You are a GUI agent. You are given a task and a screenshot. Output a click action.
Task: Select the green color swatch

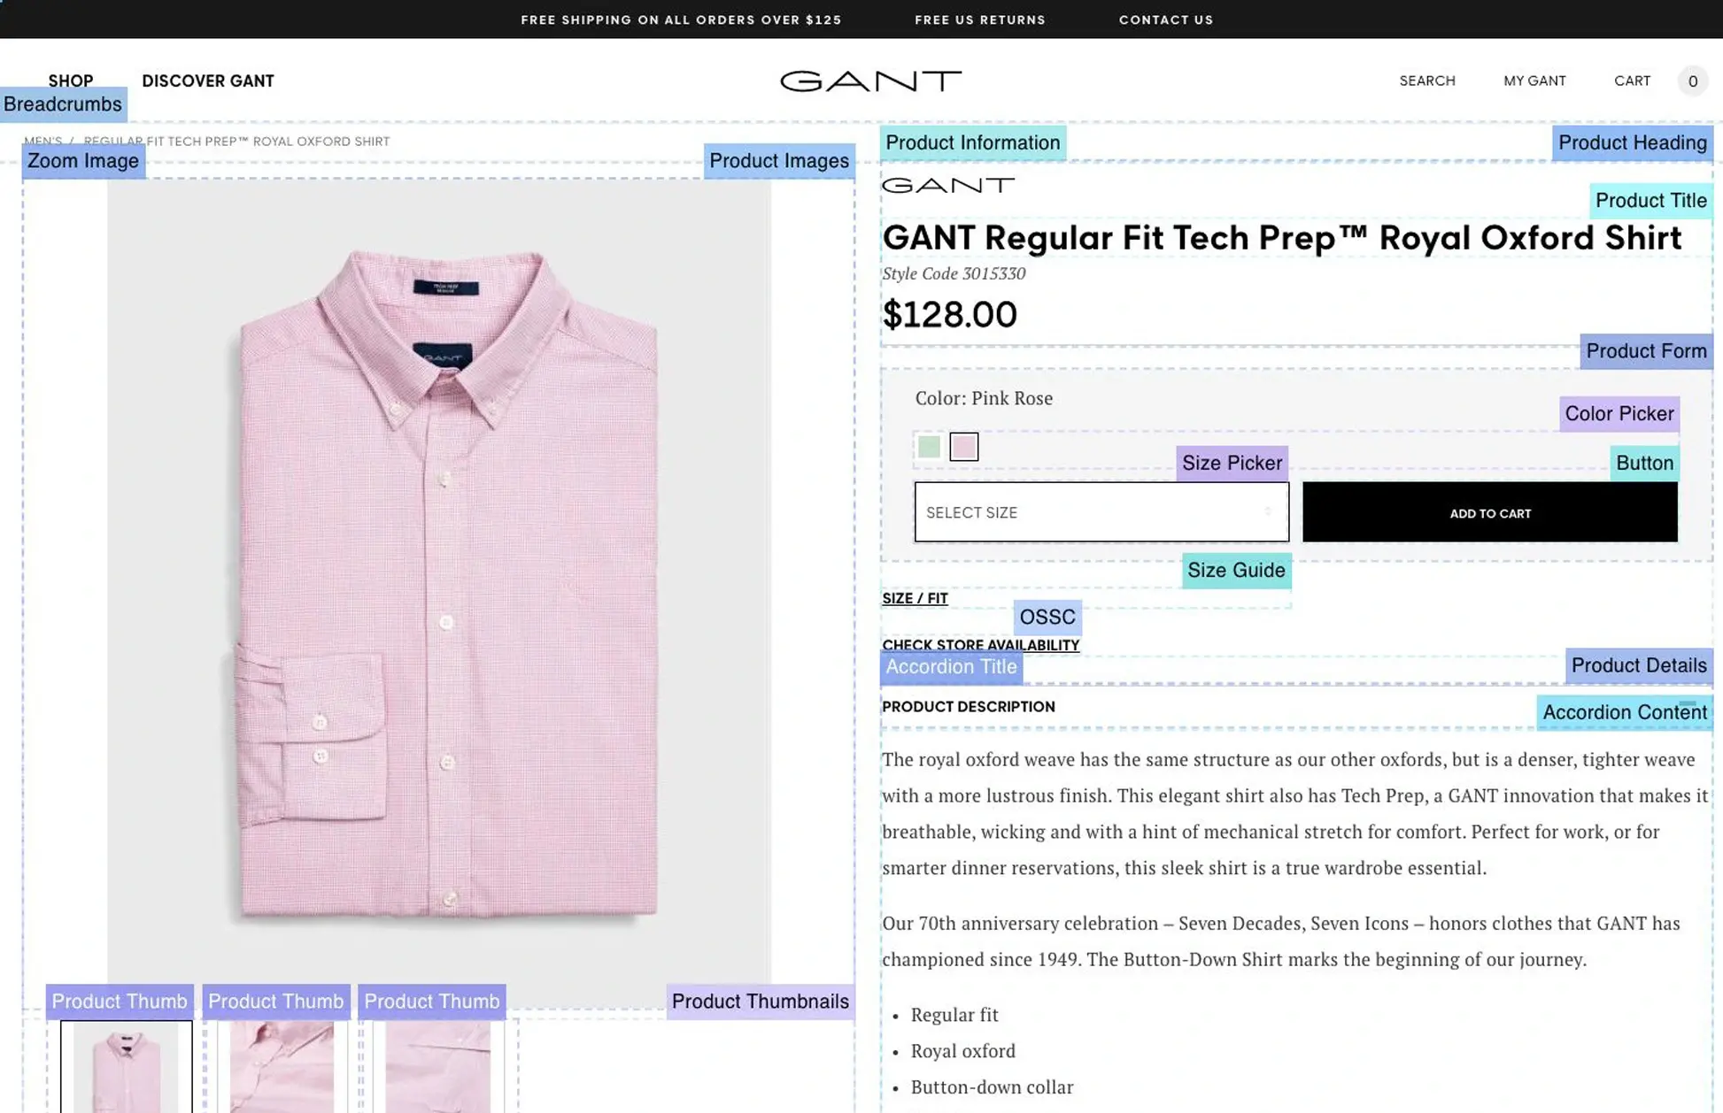(929, 447)
